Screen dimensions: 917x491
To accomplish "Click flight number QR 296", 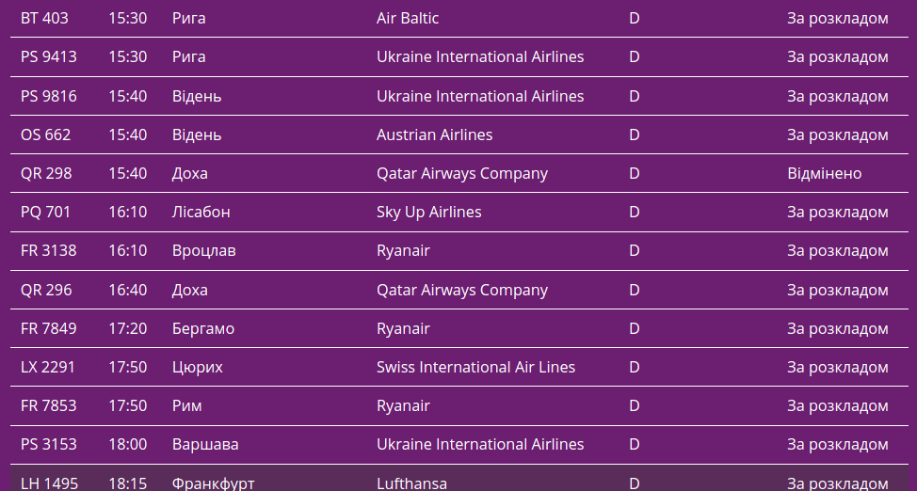I will point(46,290).
